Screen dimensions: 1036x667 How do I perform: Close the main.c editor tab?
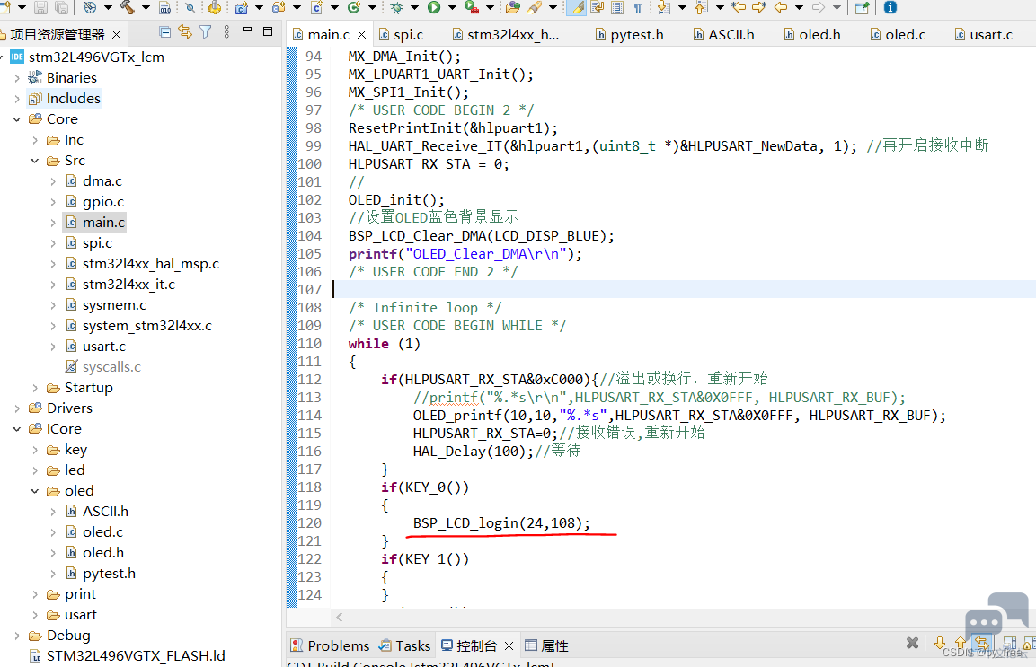[361, 34]
